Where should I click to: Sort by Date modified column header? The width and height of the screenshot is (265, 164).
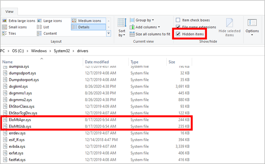click(97, 62)
